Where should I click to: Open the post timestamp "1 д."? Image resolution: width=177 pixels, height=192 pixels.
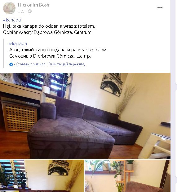(x=21, y=11)
